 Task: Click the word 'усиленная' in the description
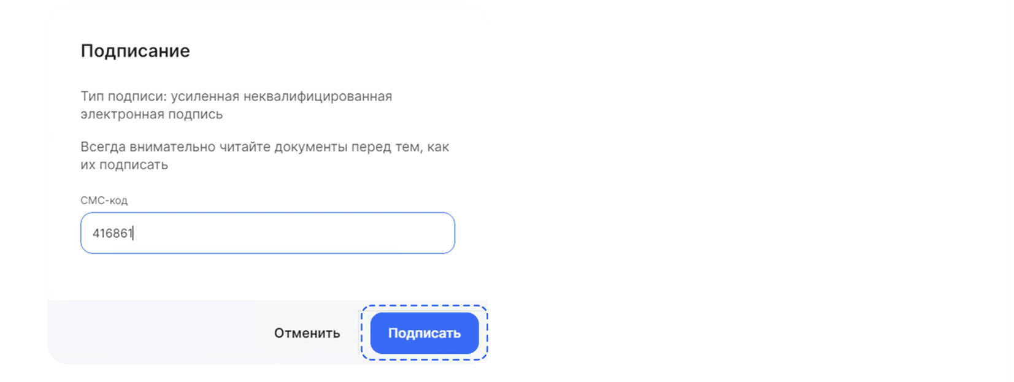tap(205, 96)
